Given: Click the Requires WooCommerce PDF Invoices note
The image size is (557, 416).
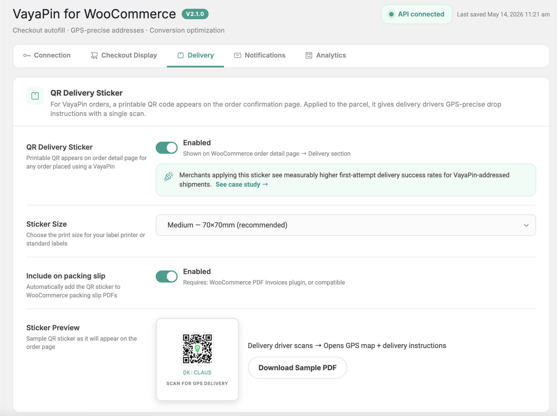Looking at the screenshot, I should 264,283.
